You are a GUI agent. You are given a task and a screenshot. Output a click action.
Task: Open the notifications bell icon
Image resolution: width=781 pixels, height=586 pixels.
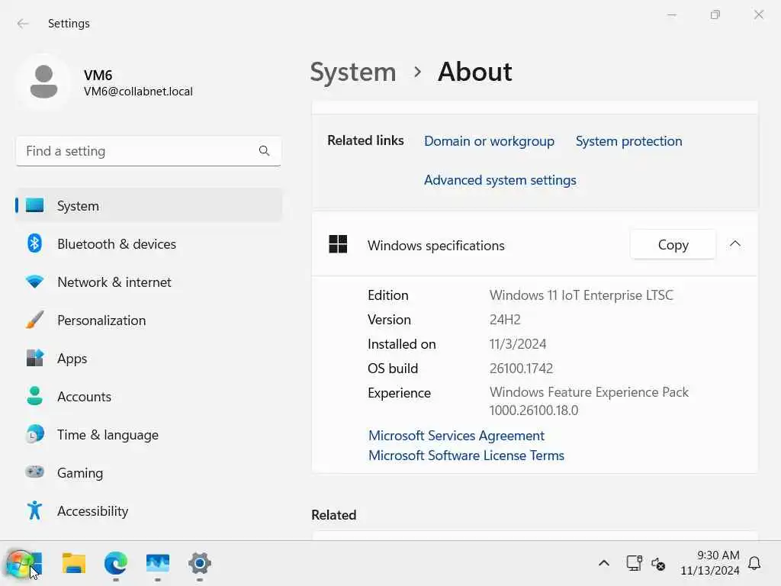click(x=754, y=564)
